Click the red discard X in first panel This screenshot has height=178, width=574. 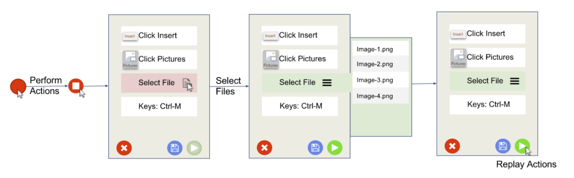tap(124, 148)
